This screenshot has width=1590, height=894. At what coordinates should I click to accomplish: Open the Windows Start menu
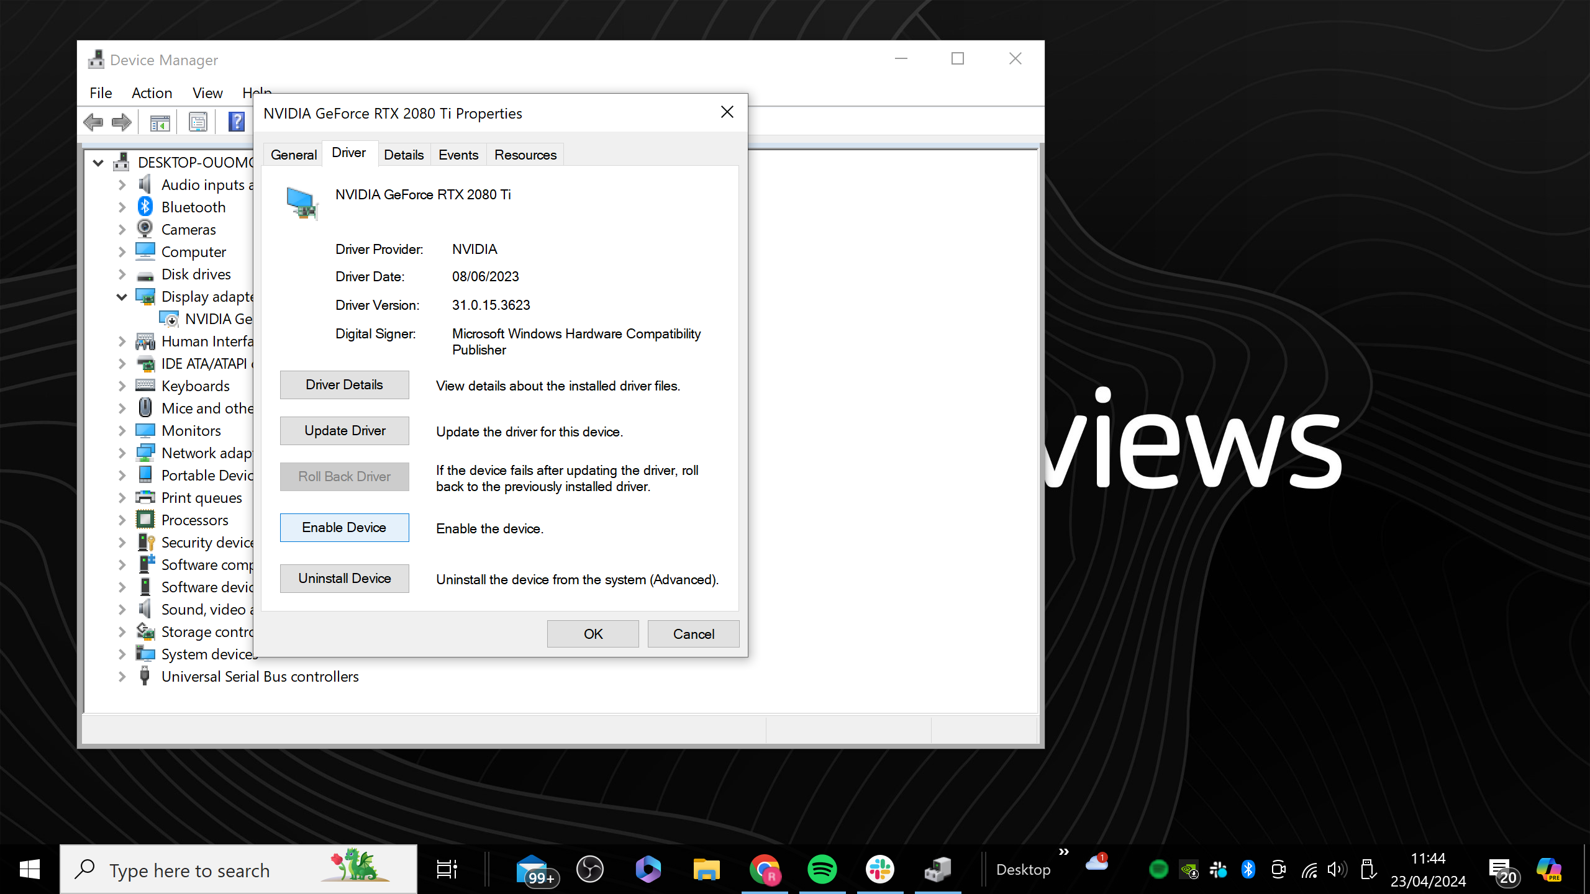[30, 869]
